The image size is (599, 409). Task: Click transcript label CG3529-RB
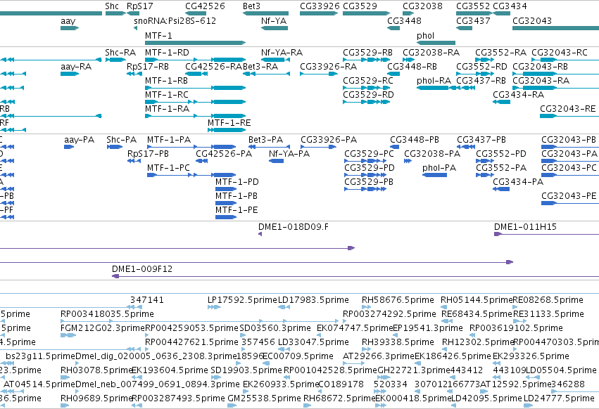pyautogui.click(x=368, y=53)
